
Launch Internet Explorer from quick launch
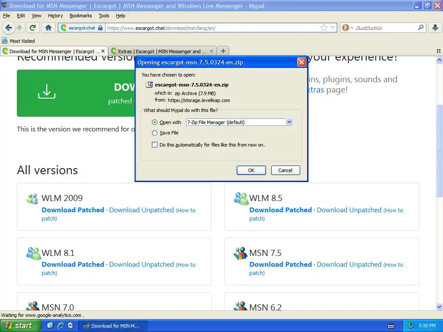pyautogui.click(x=61, y=326)
